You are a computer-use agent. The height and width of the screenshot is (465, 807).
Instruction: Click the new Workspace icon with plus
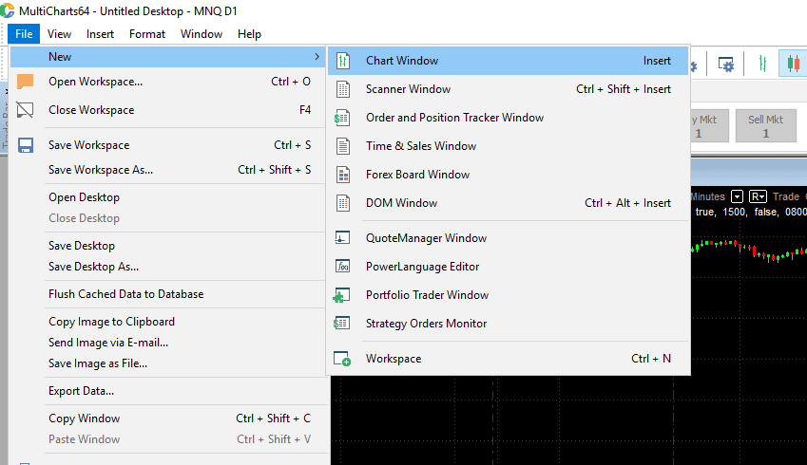pos(342,359)
